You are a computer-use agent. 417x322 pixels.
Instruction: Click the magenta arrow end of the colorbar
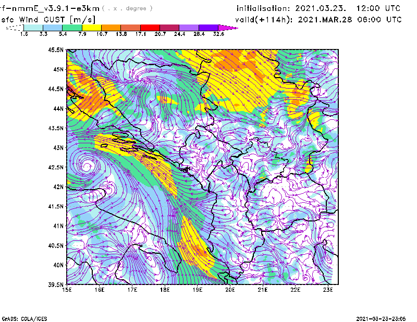pyautogui.click(x=227, y=28)
